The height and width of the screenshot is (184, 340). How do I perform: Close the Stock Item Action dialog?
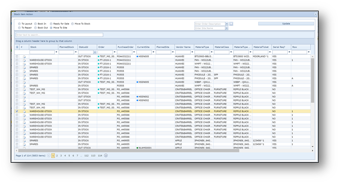click(x=316, y=14)
